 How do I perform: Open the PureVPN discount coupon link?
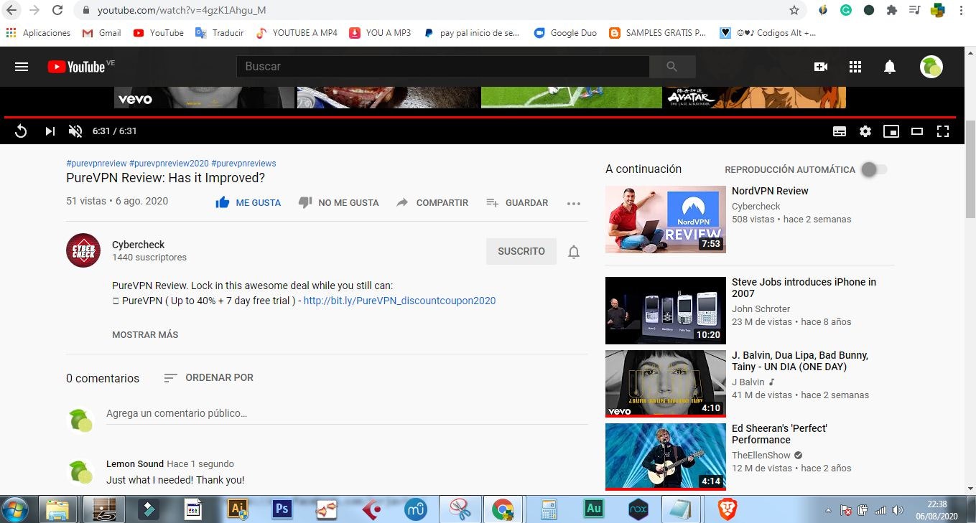(x=399, y=301)
